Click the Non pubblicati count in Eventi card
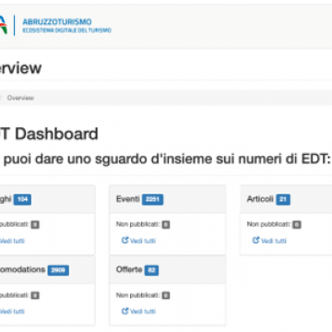Viewport: 332px width, 332px height. (166, 225)
